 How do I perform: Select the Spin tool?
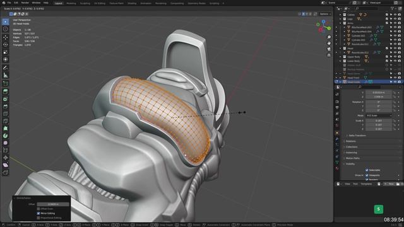point(6,136)
